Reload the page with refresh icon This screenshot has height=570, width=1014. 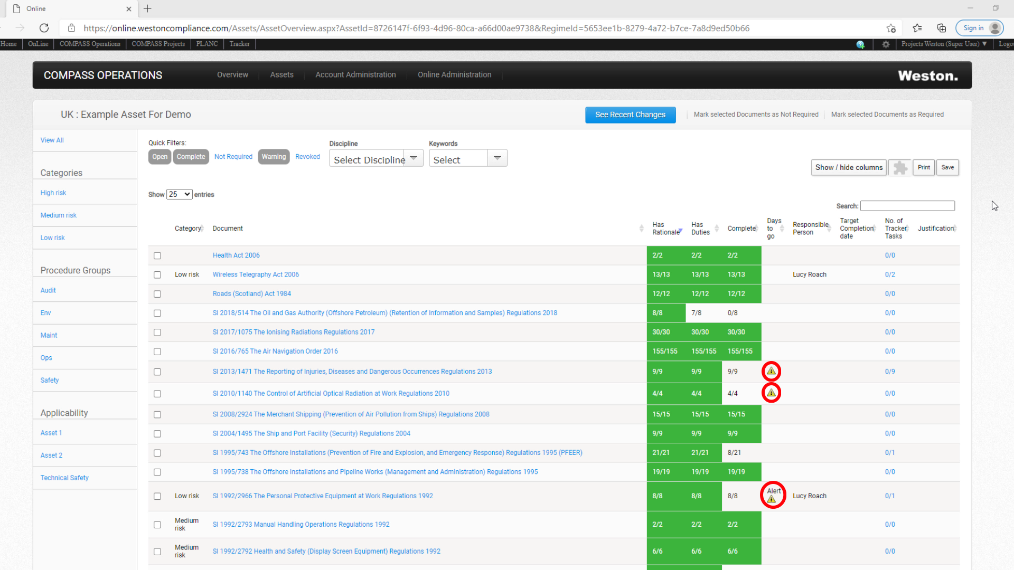coord(44,28)
